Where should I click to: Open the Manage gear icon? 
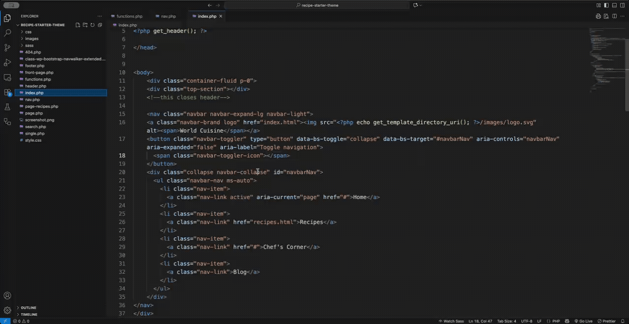coord(7,310)
